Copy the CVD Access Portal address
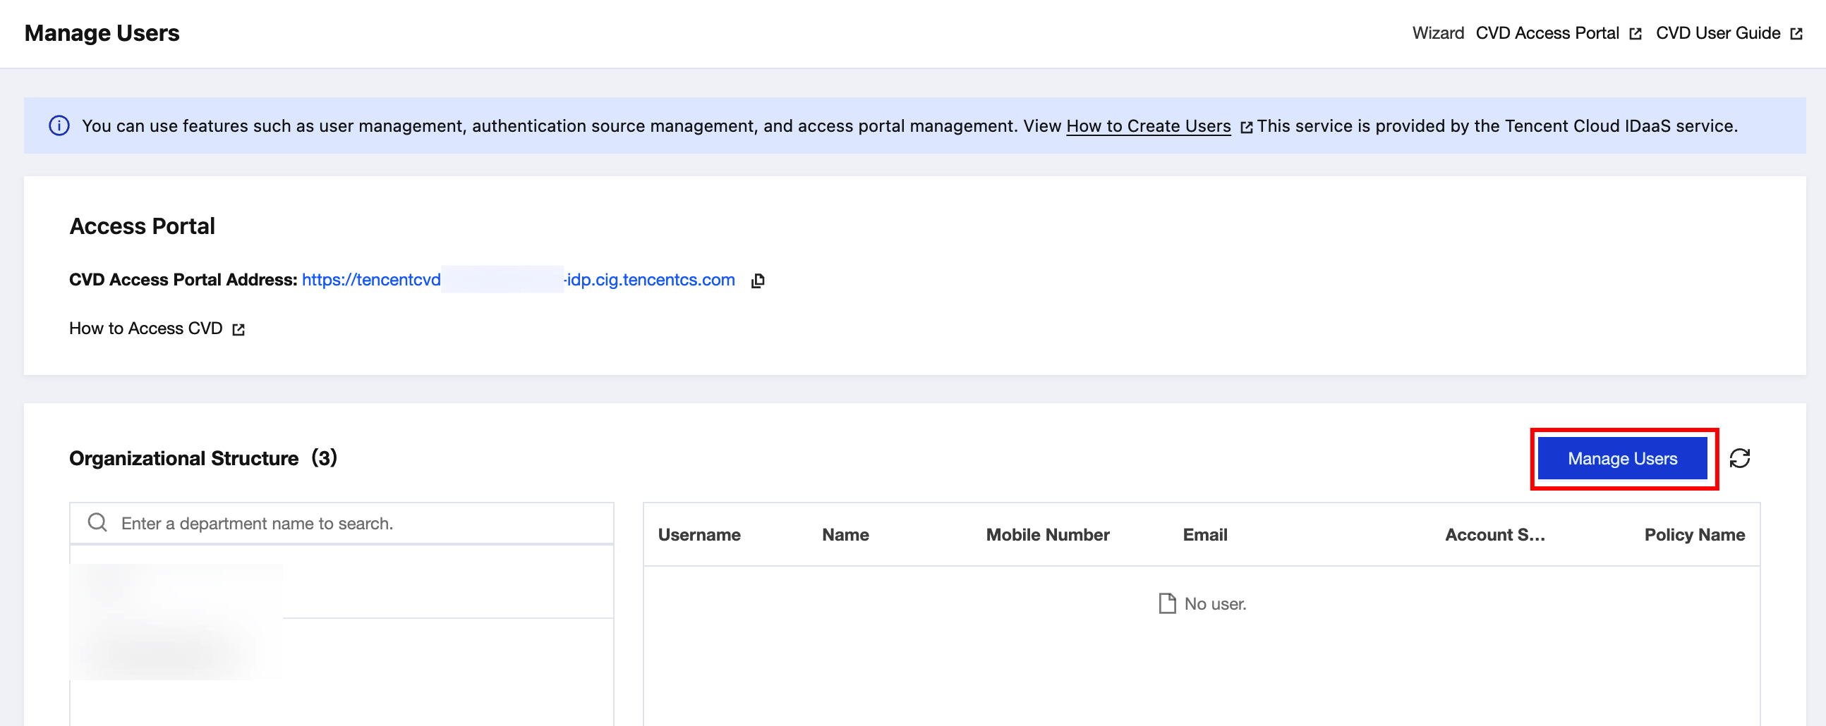Viewport: 1826px width, 726px height. tap(757, 281)
